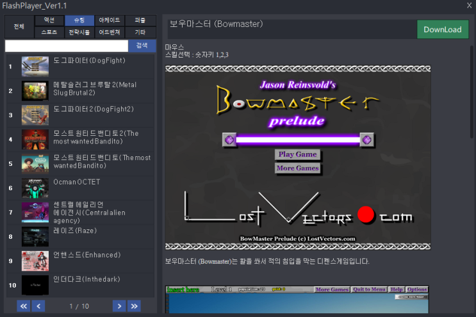Open Raze game thumbnail
Viewport: 476px width, 317px height.
[x=35, y=236]
